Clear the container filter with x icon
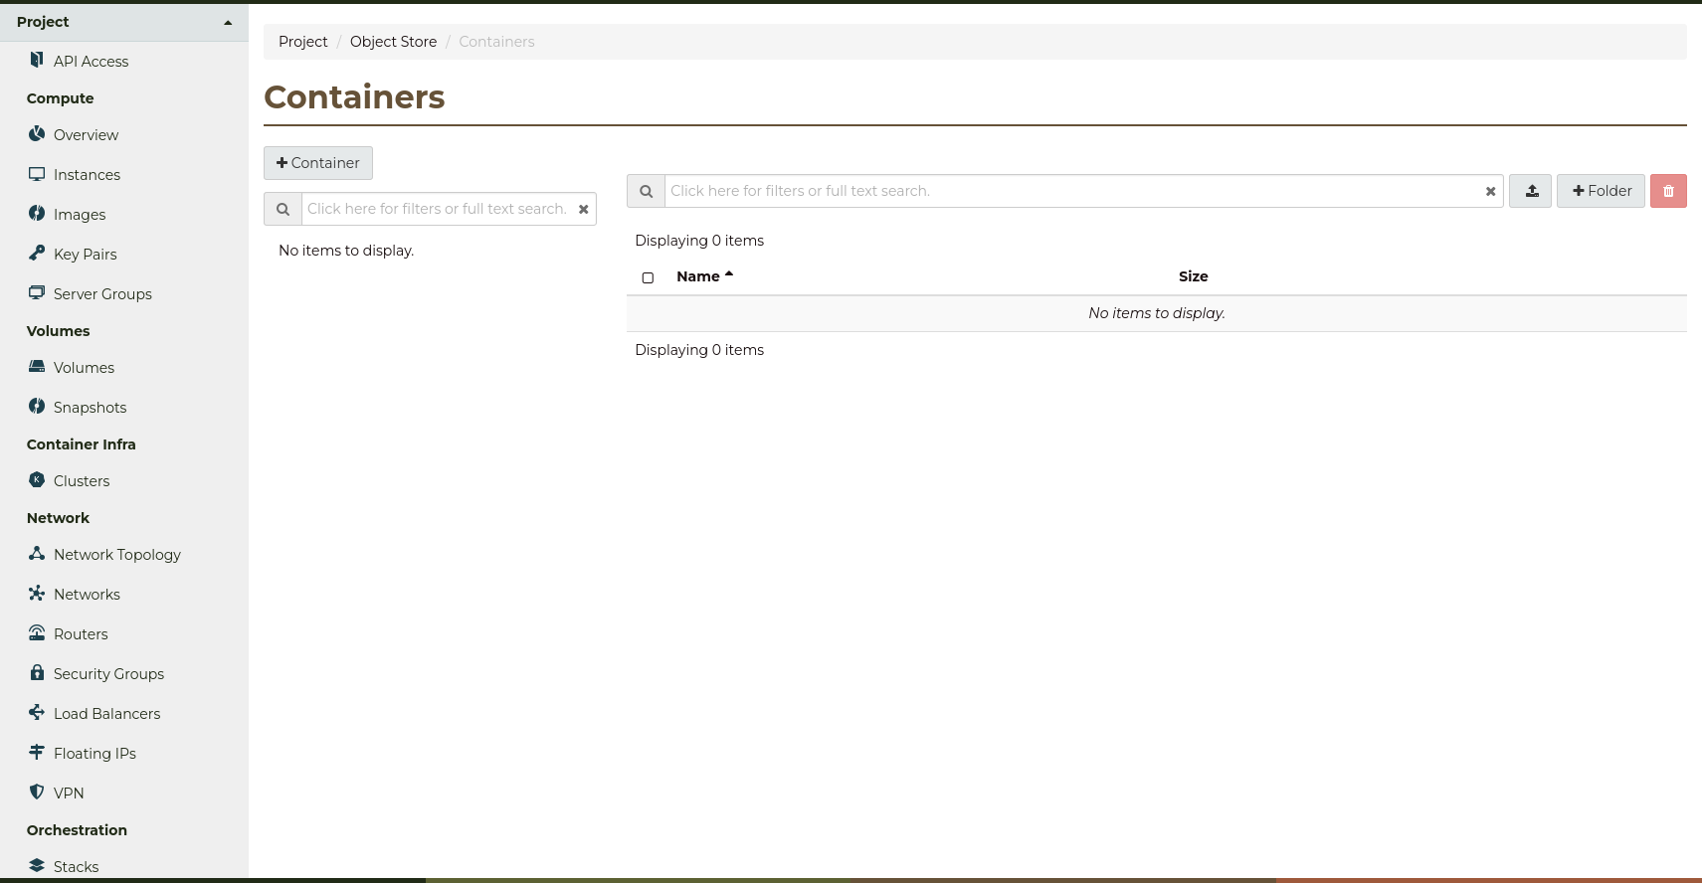Screen dimensions: 1702x883 tap(584, 209)
